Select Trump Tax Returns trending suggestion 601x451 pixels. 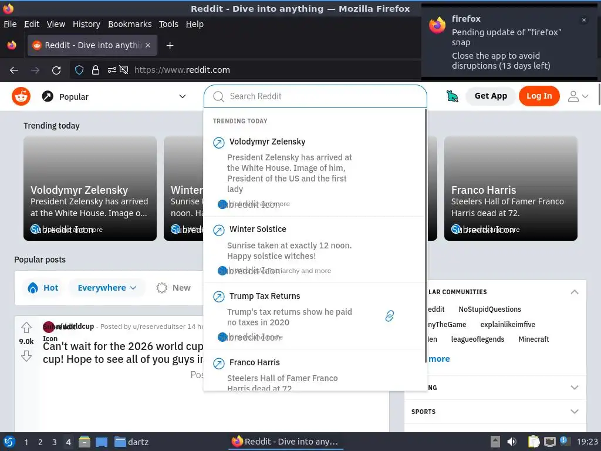(x=315, y=316)
